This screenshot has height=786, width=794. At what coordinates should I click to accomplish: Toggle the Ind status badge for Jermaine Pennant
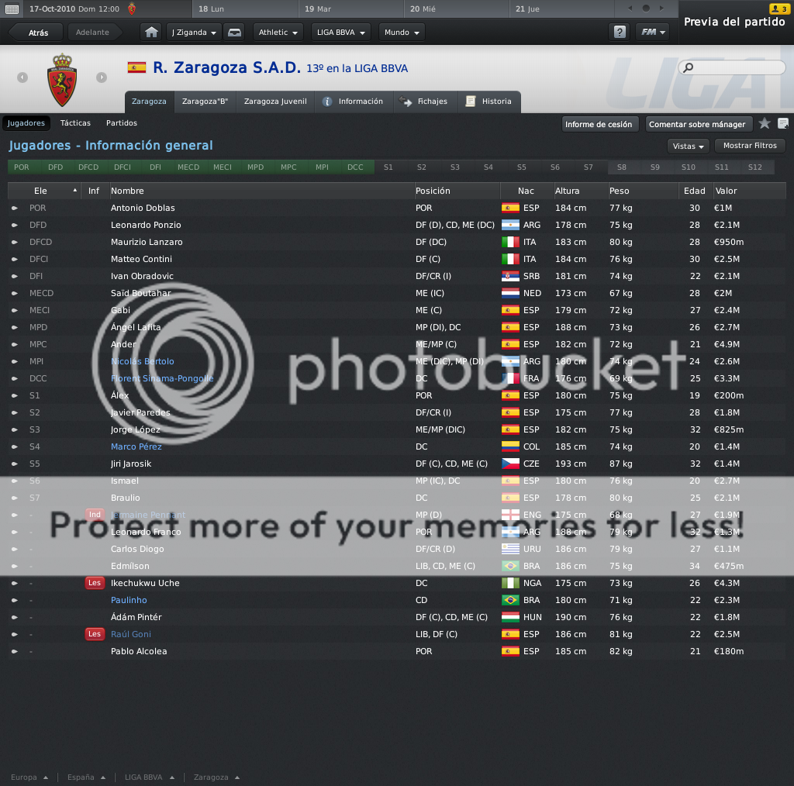click(x=95, y=515)
